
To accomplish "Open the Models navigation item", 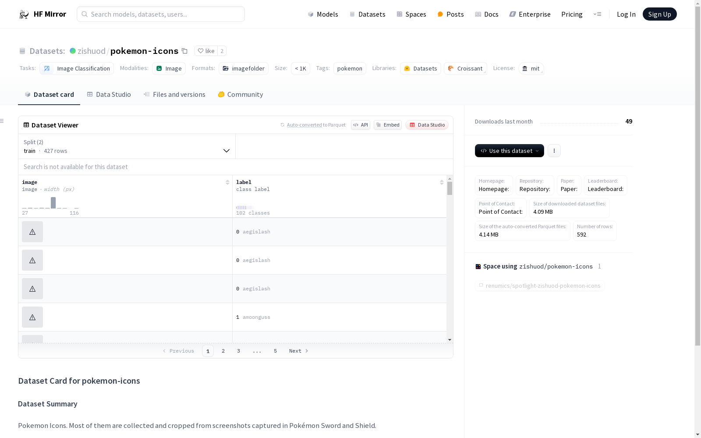I will coord(323,14).
